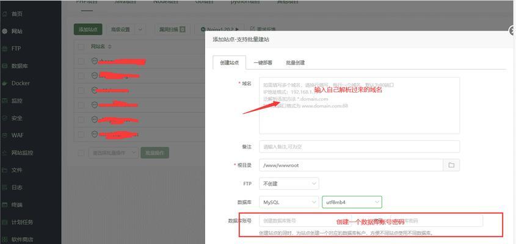
Task: Click the shield icon in the third site row
Action: click(x=95, y=90)
